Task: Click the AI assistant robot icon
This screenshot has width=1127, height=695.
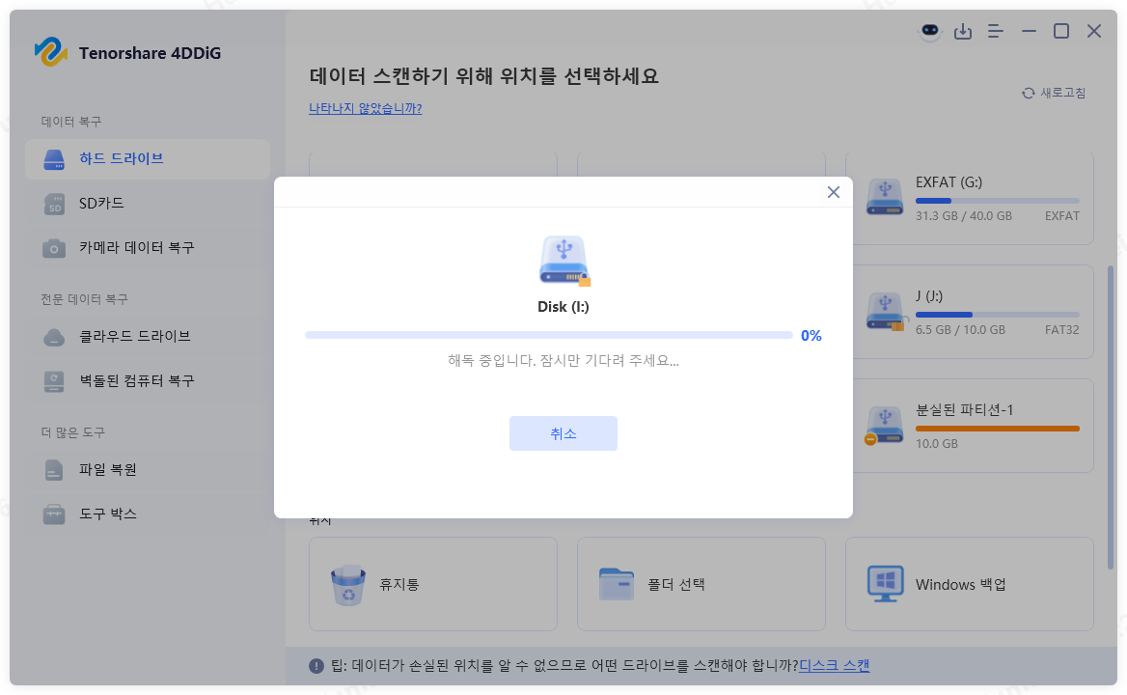Action: (x=928, y=31)
